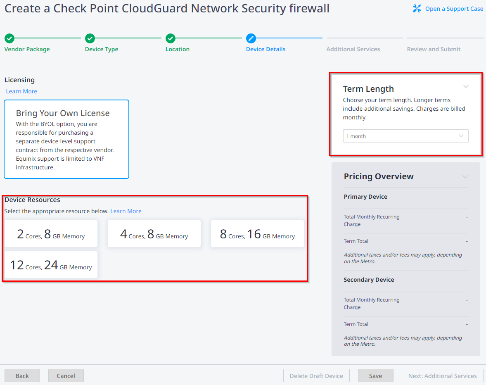Select the Bring Your Own License card
This screenshot has width=486, height=385.
click(66, 139)
